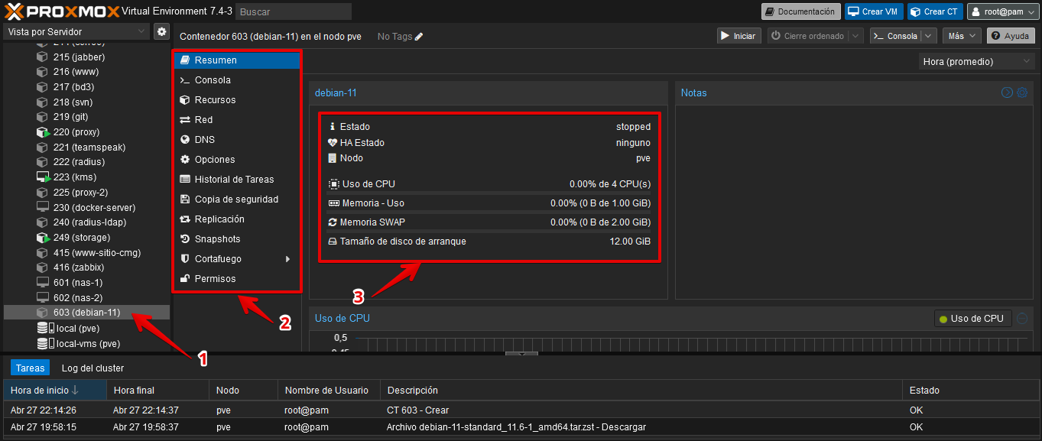Open Opciones section
The image size is (1042, 441).
(x=236, y=159)
